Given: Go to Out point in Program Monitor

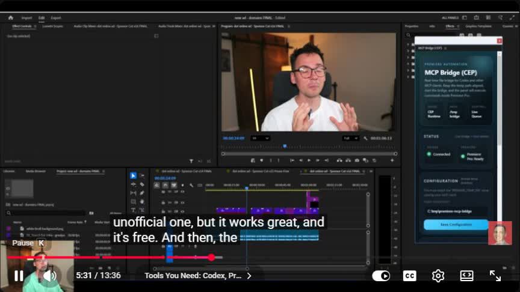Looking at the screenshot, I should pyautogui.click(x=327, y=160).
